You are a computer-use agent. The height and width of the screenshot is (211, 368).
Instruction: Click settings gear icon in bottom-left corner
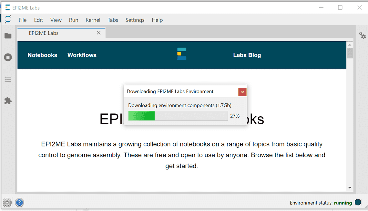tap(7, 203)
